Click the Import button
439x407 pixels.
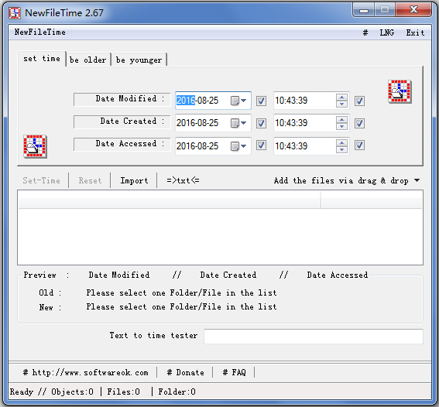(134, 180)
